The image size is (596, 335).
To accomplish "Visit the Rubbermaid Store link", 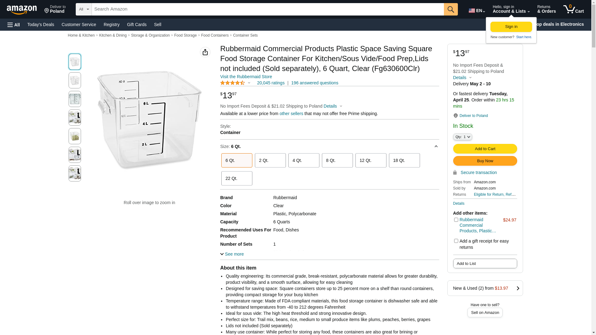I will point(246,77).
